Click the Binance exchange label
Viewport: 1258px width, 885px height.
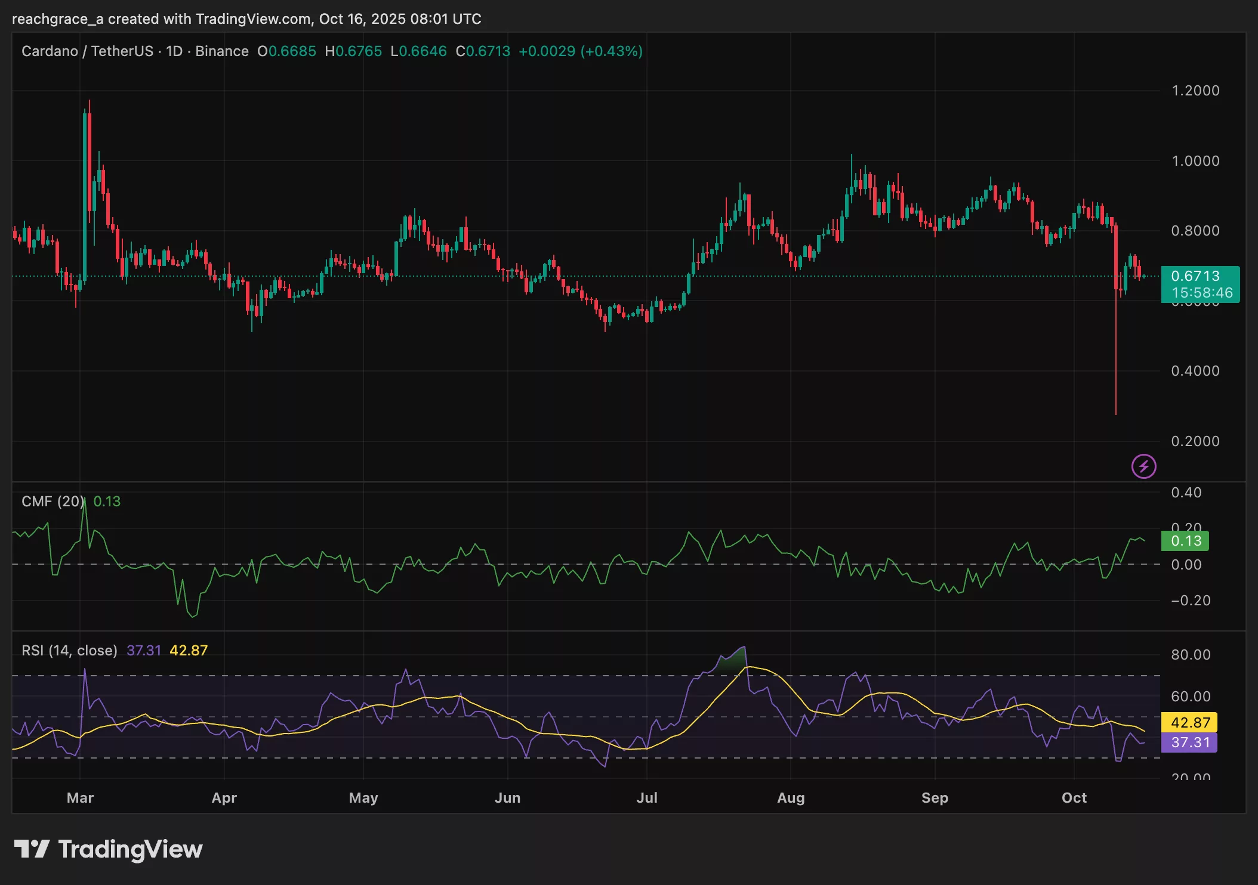[221, 51]
